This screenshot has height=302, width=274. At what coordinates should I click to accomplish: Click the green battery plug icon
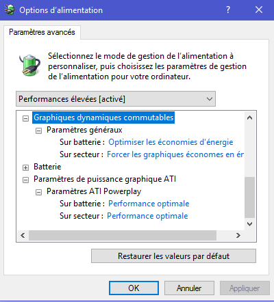(x=30, y=65)
